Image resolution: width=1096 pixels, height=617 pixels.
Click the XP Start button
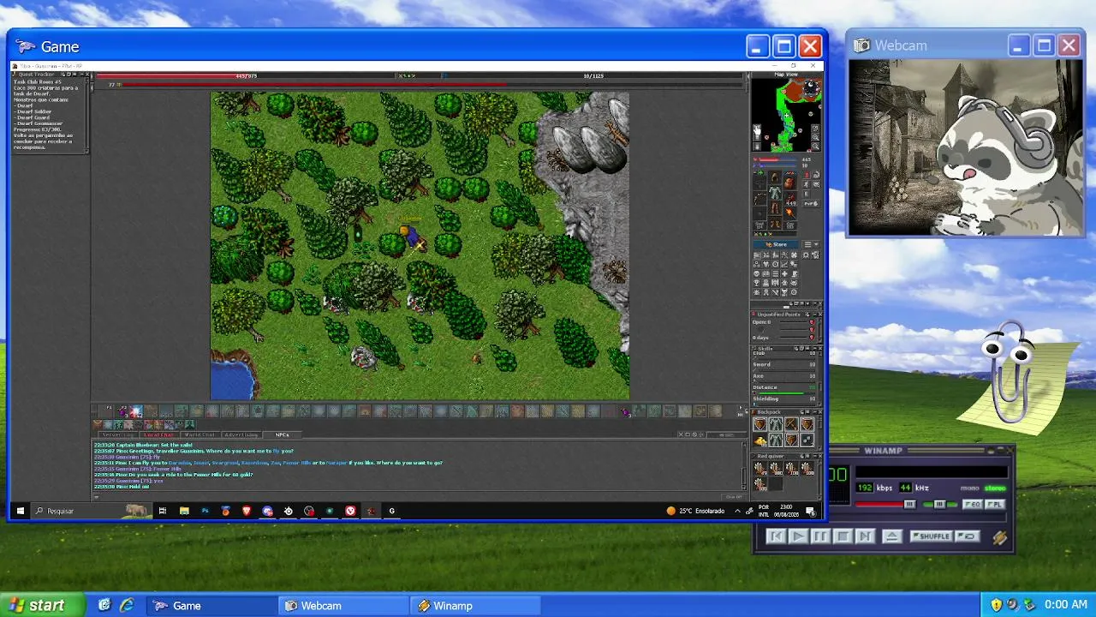pyautogui.click(x=43, y=605)
